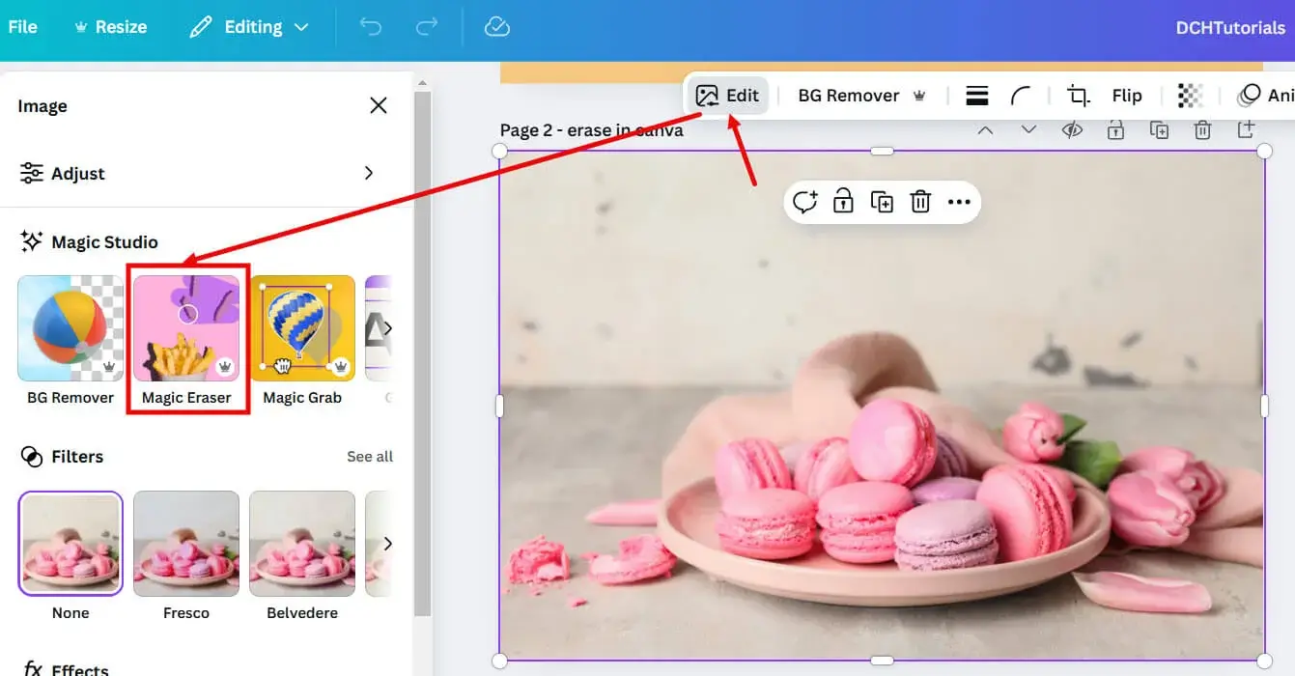This screenshot has height=676, width=1295.
Task: Duplicate the selected image element
Action: pyautogui.click(x=882, y=201)
